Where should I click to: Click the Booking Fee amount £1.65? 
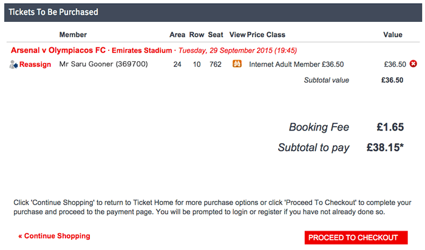coord(390,127)
